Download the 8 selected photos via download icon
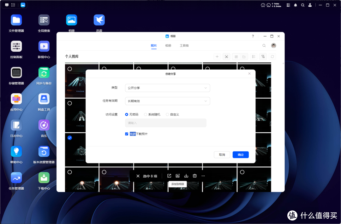This screenshot has width=341, height=224. [186, 176]
